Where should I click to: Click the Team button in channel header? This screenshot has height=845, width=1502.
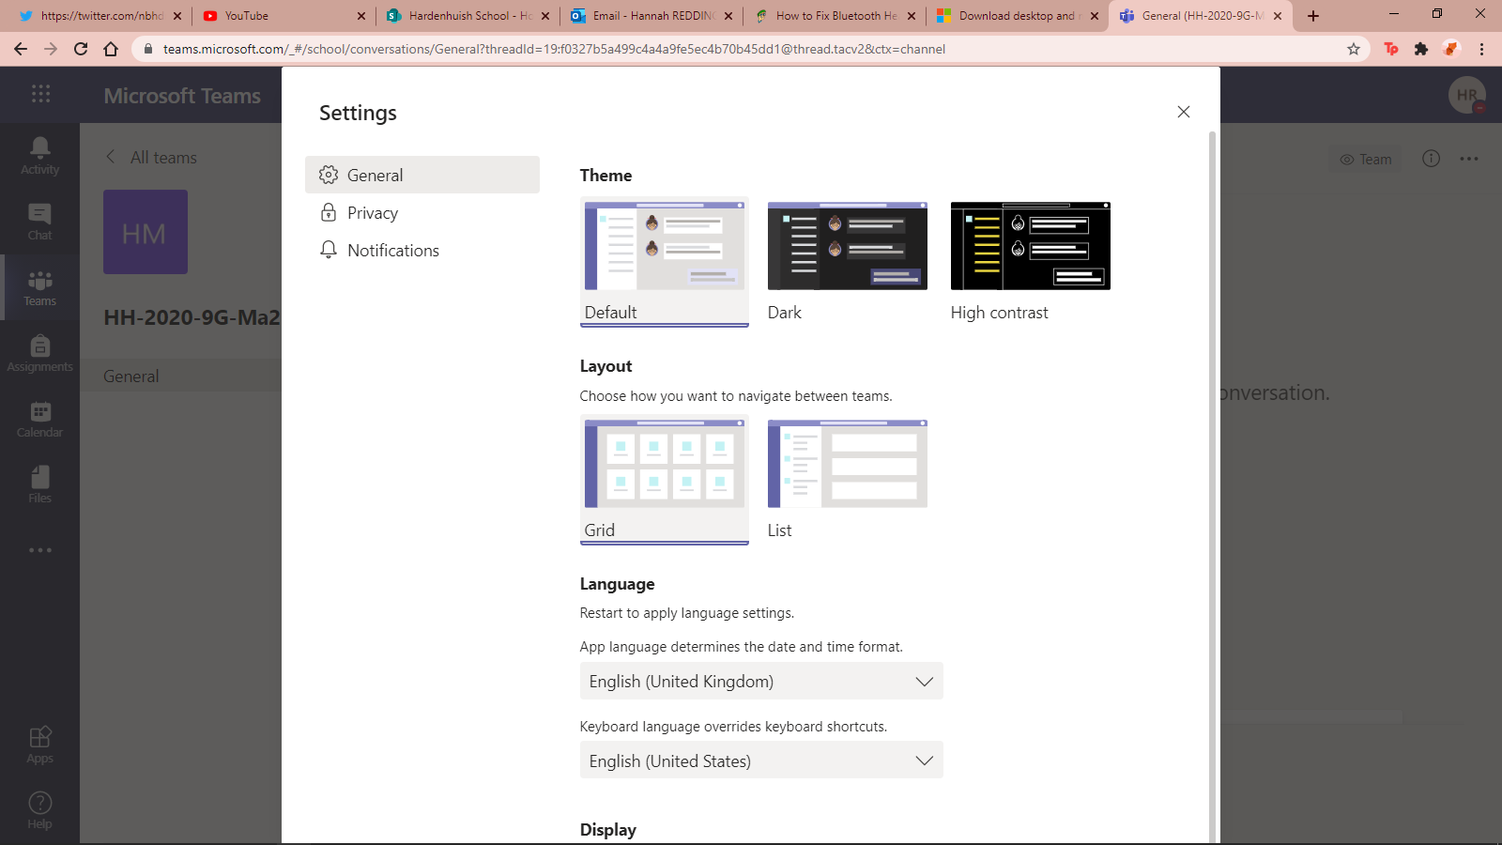pos(1366,160)
